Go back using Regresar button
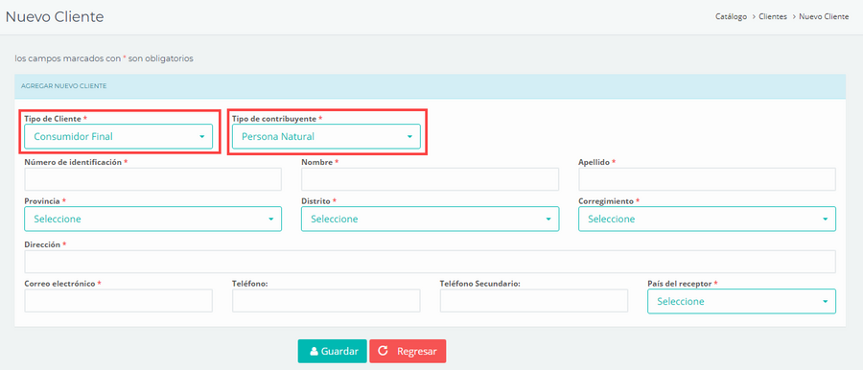The width and height of the screenshot is (863, 370). 408,351
